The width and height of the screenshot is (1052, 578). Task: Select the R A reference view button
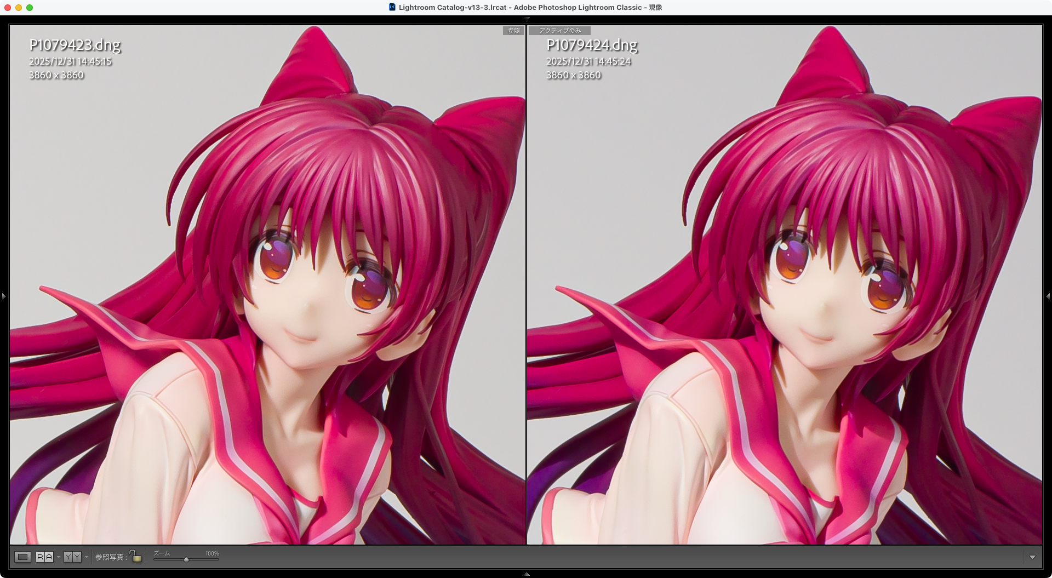[45, 557]
